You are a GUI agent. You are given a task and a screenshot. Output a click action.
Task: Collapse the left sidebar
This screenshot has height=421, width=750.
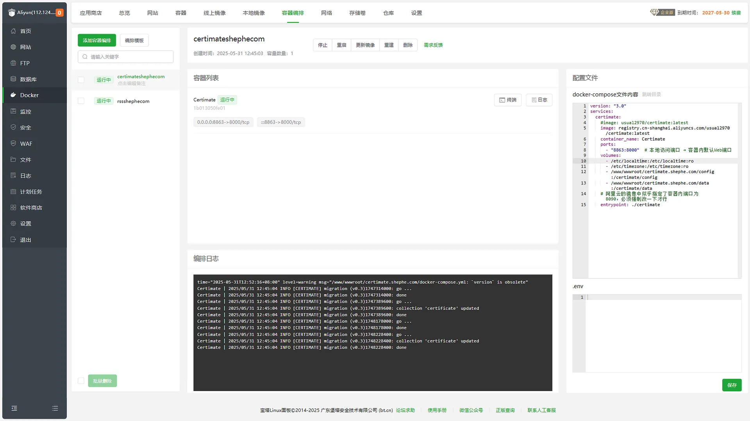coord(14,408)
